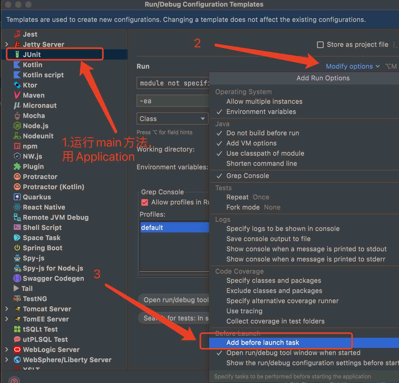Screen dimensions: 399x383
Task: Choose Save console output to file
Action: [268, 239]
